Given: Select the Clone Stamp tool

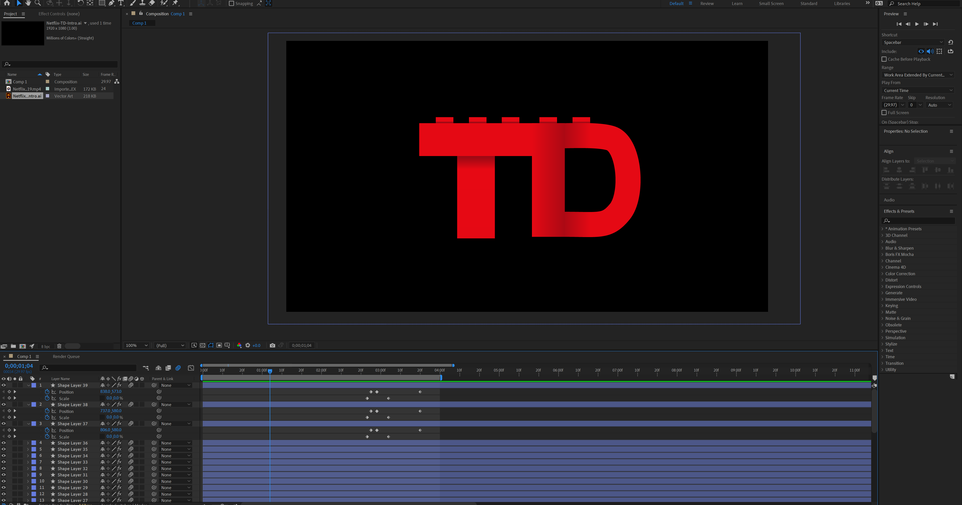Looking at the screenshot, I should (142, 3).
